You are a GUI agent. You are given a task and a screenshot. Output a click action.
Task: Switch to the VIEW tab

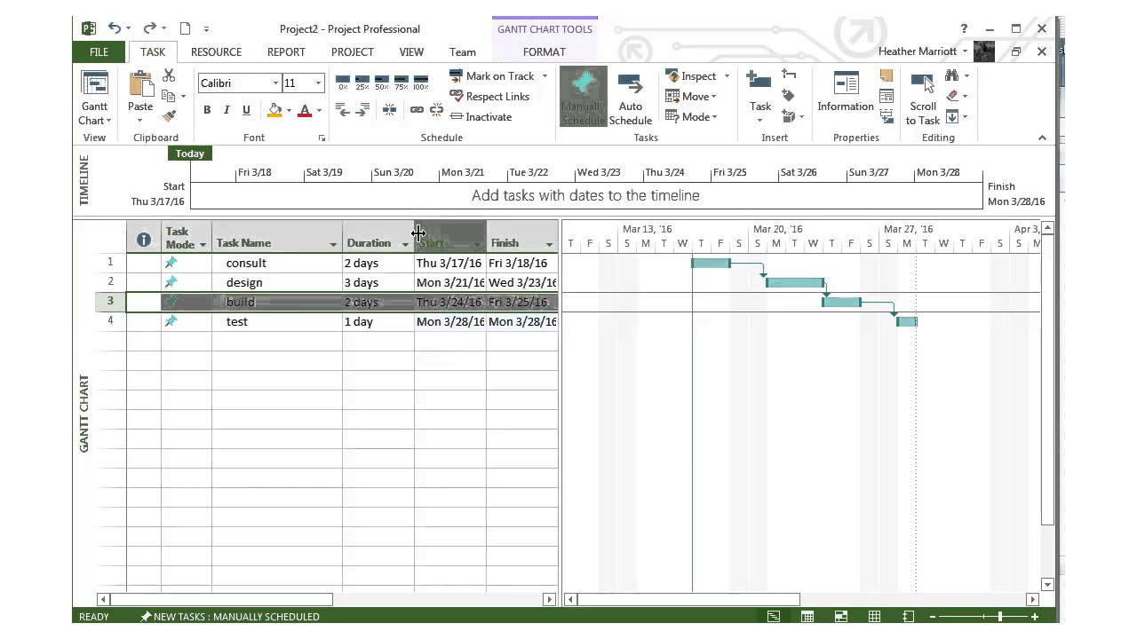[x=411, y=51]
